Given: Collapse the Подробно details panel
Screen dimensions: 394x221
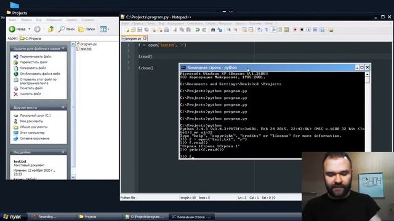Looking at the screenshot, I should point(38,152).
